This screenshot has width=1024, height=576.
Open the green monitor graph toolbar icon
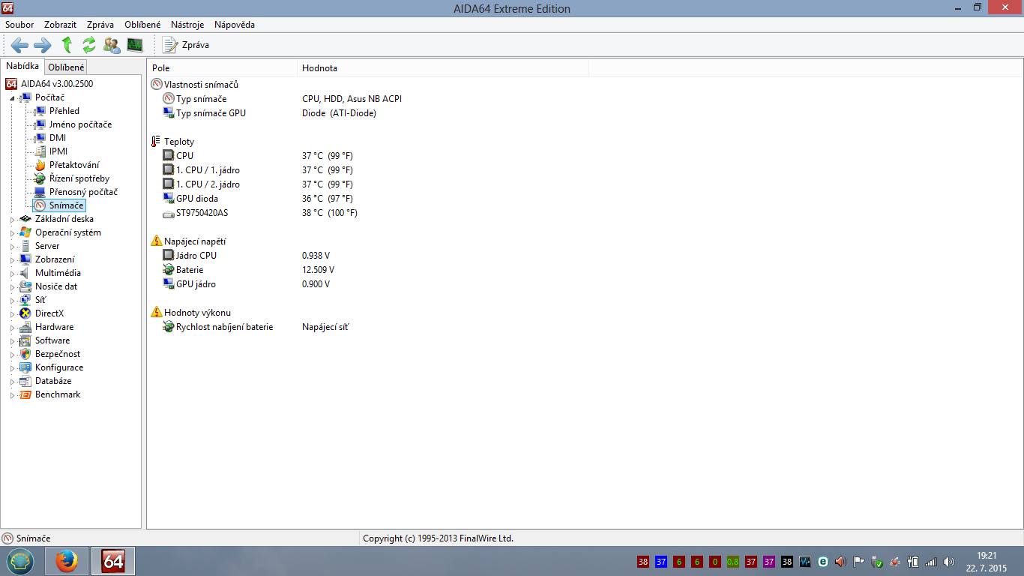pyautogui.click(x=135, y=45)
